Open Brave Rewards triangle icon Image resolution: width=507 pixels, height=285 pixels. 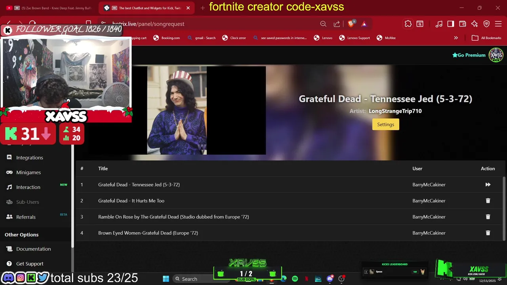point(364,24)
